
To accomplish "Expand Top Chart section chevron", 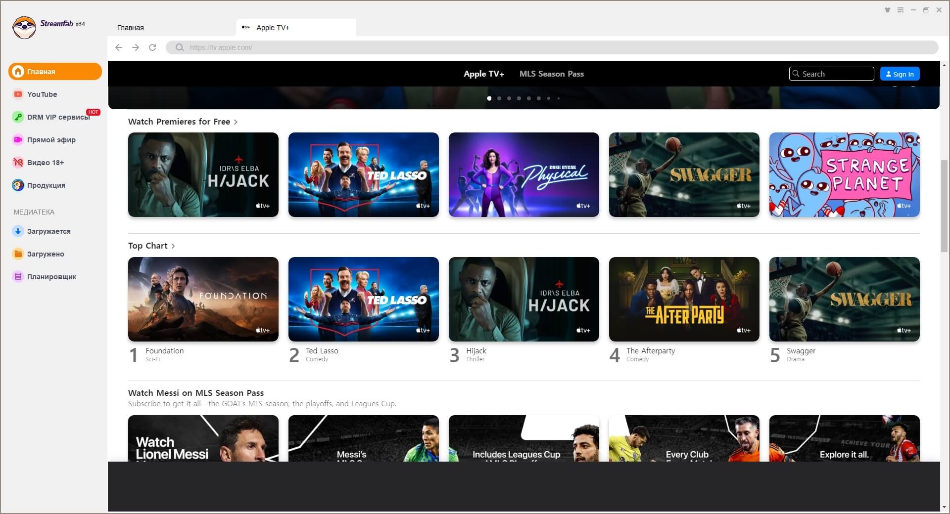I will 173,246.
